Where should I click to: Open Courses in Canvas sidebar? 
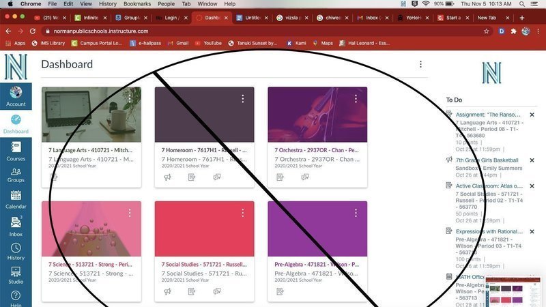pyautogui.click(x=16, y=151)
